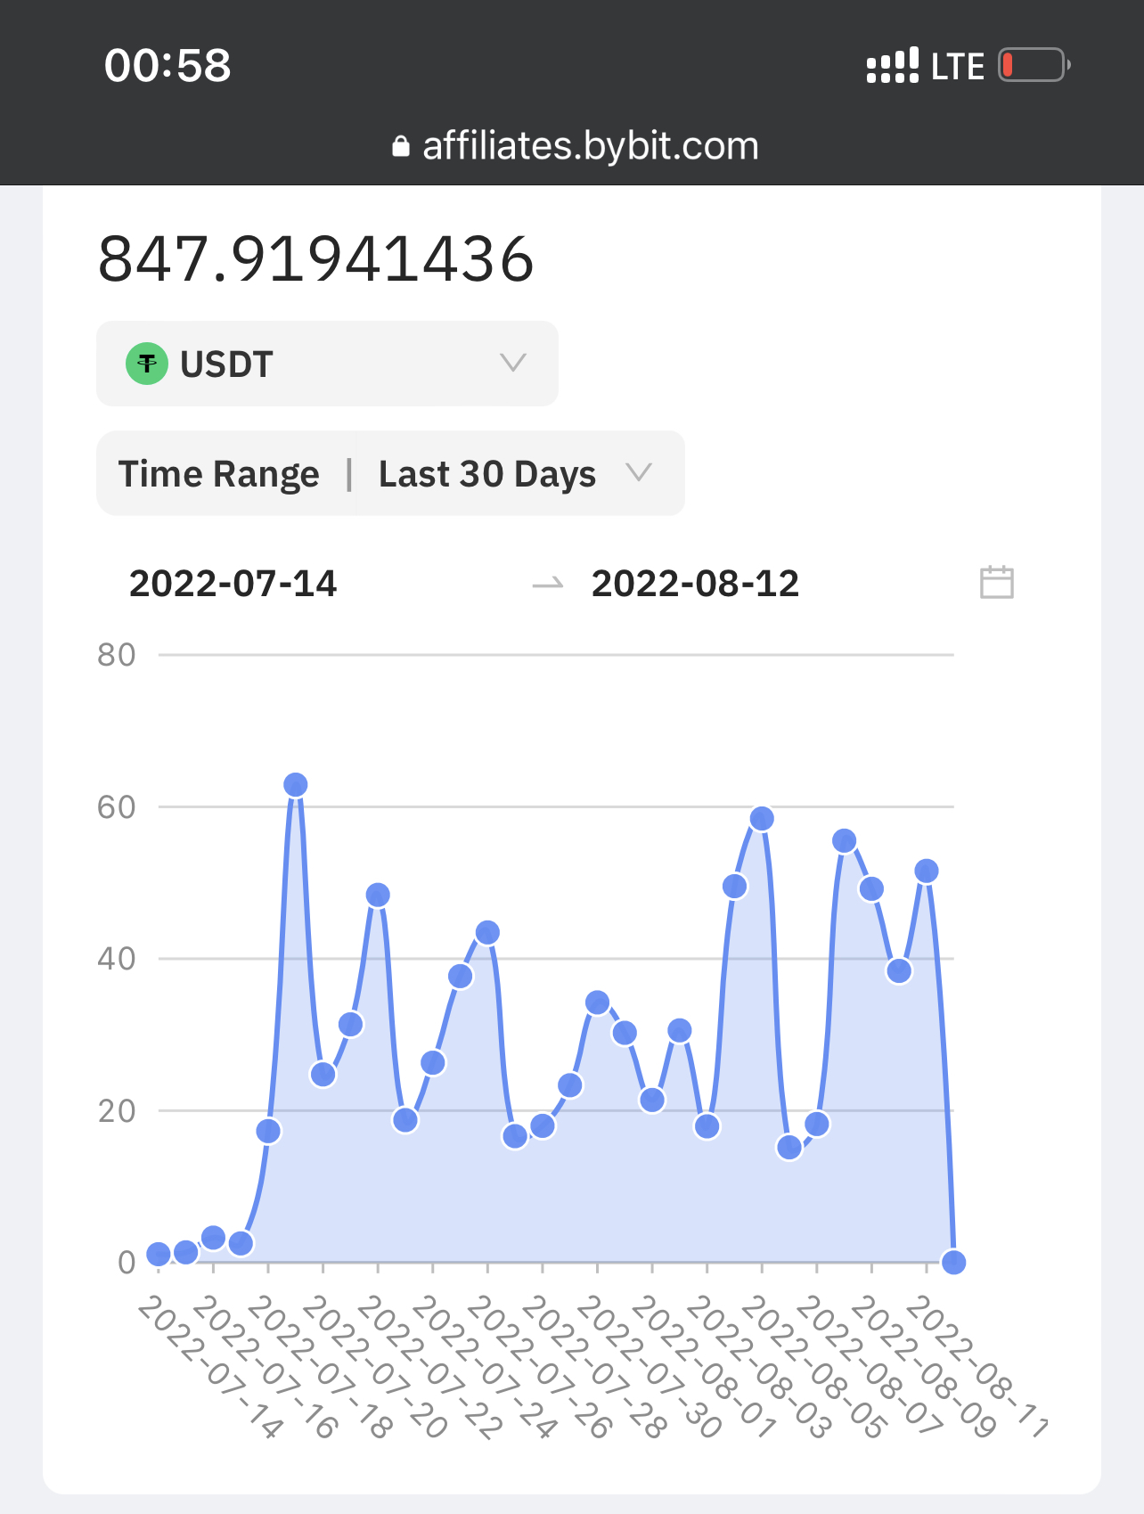Tap the cellular signal bars icon
1144x1514 pixels.
[892, 65]
